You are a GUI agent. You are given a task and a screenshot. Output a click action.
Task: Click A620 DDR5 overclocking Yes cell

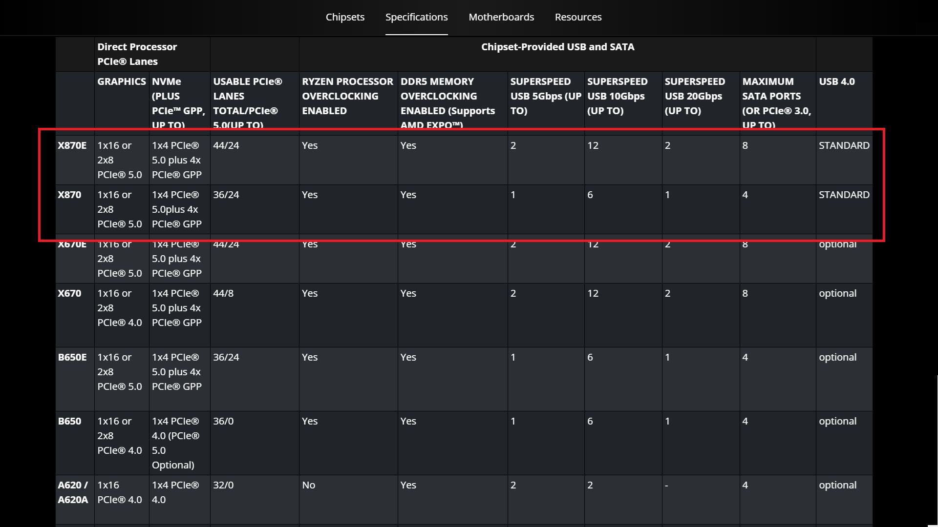point(408,485)
